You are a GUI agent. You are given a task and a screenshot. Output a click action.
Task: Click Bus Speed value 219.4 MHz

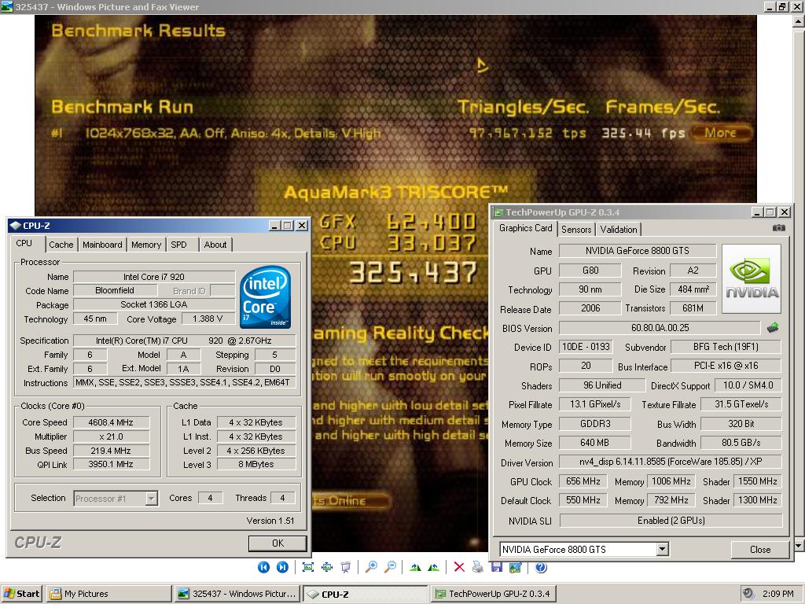point(112,451)
